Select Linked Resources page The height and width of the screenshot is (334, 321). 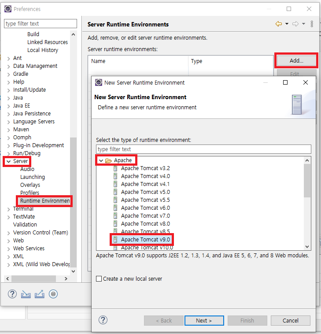point(48,42)
